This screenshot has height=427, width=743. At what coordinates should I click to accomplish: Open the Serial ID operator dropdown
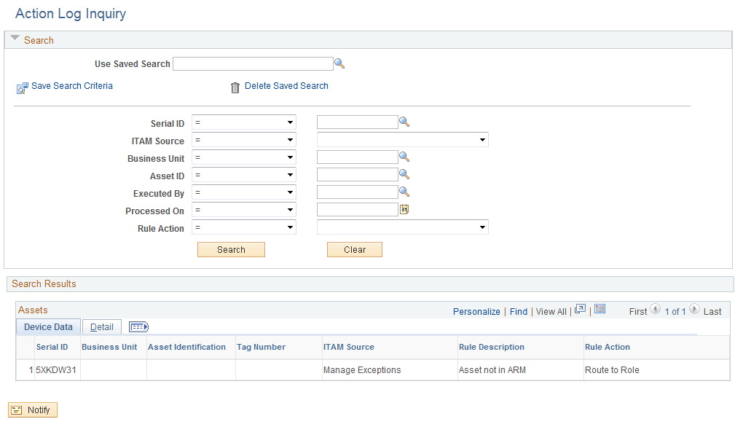point(244,122)
